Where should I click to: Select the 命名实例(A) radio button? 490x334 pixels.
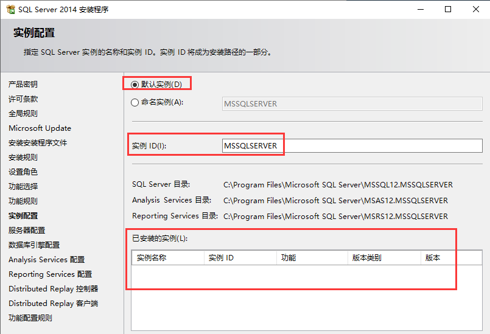coord(135,102)
